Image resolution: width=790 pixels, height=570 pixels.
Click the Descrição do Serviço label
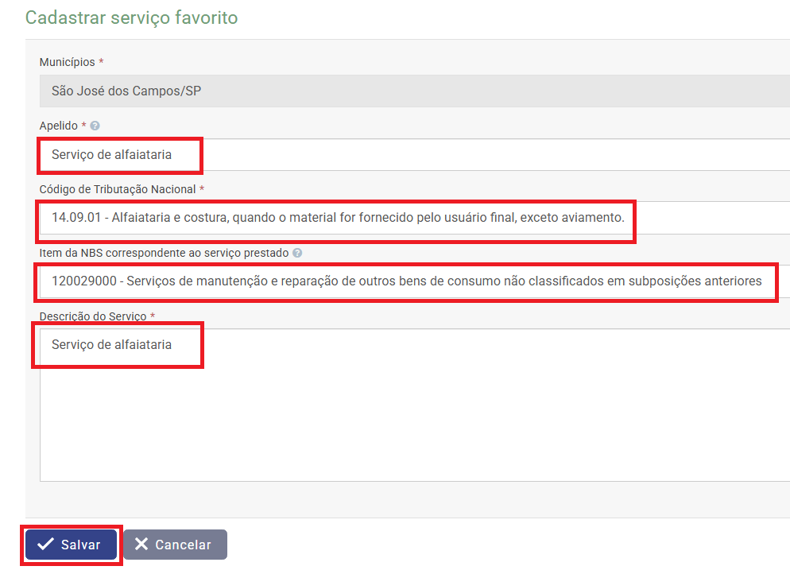(x=93, y=316)
